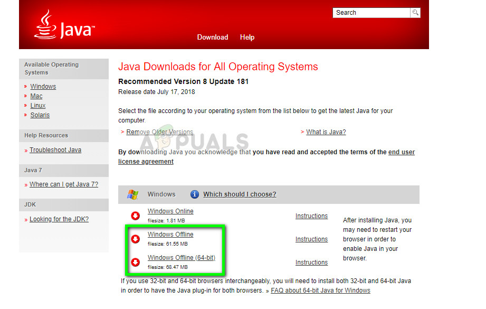This screenshot has width=486, height=309.
Task: Click the Windows Offline red download icon
Action: 136,239
